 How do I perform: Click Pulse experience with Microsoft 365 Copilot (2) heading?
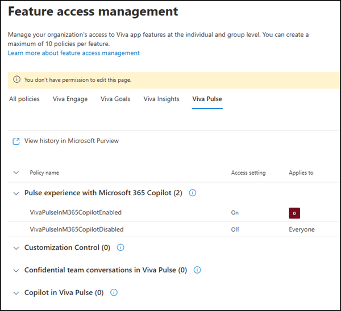pos(103,193)
